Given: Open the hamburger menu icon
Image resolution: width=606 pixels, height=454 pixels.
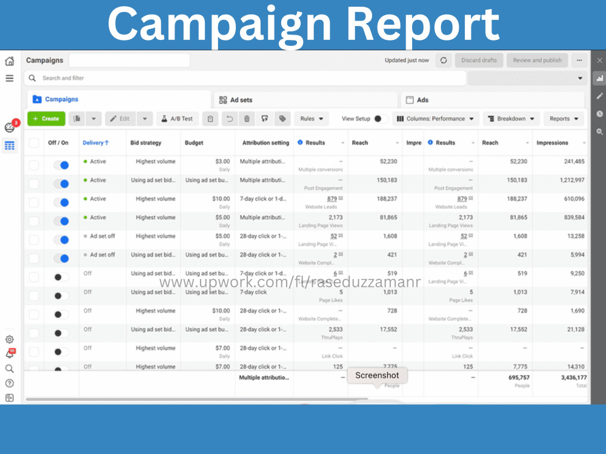Looking at the screenshot, I should click(10, 78).
